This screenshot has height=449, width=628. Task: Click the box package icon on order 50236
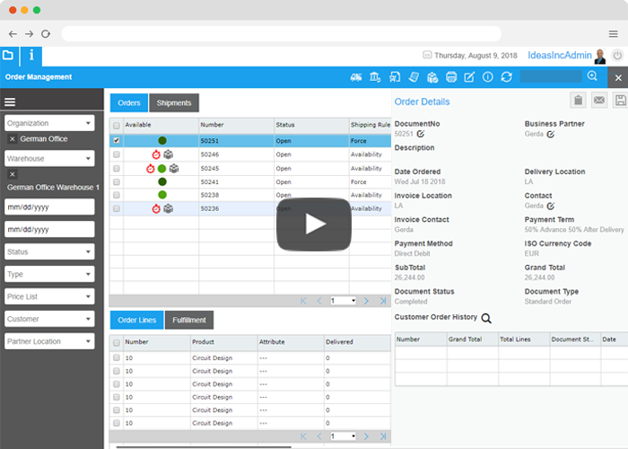(x=169, y=208)
